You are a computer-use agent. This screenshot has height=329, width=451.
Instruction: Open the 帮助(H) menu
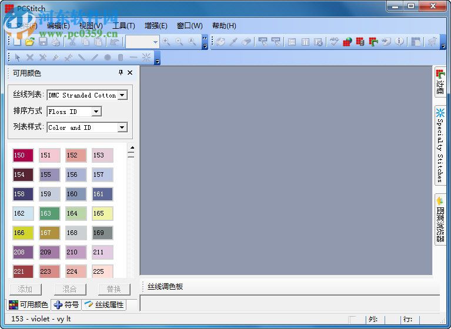point(224,26)
